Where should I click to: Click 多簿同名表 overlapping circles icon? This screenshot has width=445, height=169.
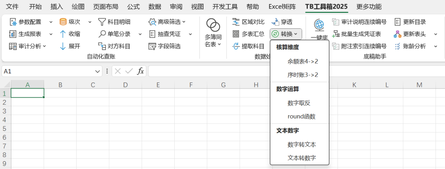point(213,25)
